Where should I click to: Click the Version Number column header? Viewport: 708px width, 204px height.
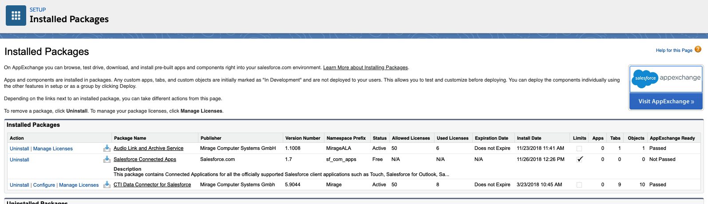click(303, 138)
